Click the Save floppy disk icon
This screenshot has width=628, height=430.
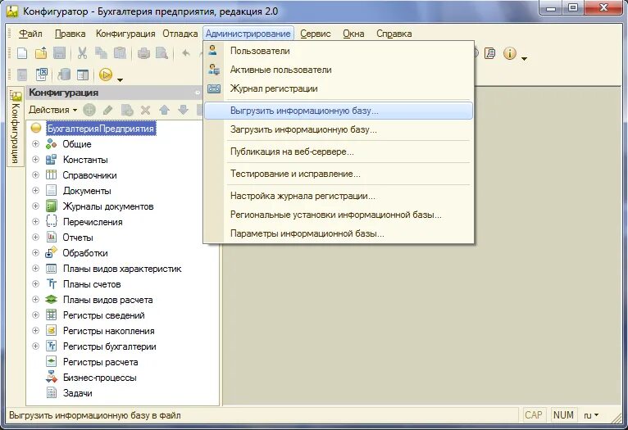[59, 53]
